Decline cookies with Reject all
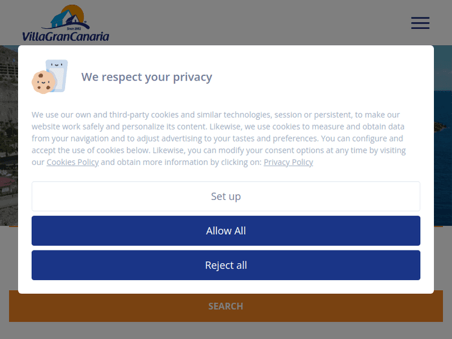452x339 pixels. point(226,266)
